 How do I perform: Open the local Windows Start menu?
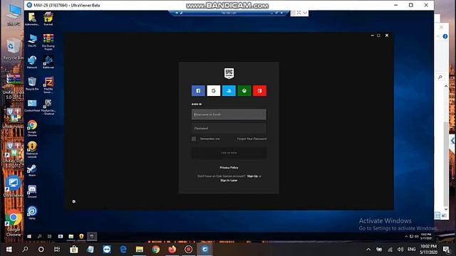tap(9, 250)
